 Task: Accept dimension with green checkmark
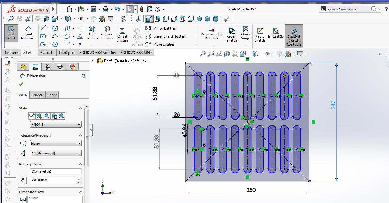coord(21,84)
